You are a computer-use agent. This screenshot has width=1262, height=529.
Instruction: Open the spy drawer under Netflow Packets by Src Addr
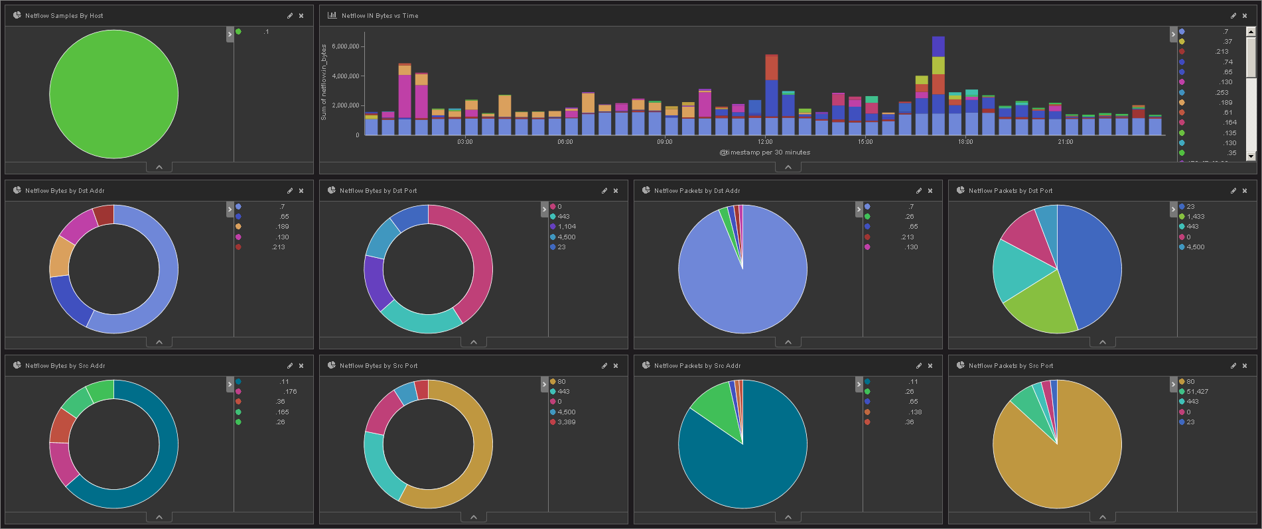tap(788, 517)
